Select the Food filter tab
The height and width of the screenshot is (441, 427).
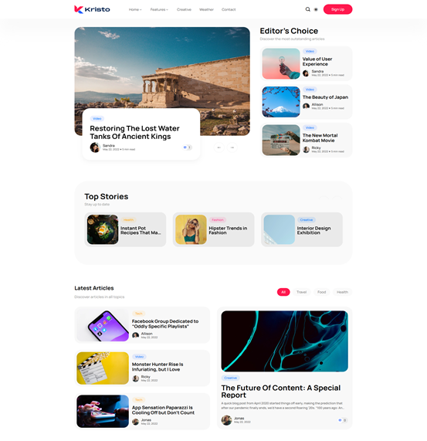coord(321,292)
